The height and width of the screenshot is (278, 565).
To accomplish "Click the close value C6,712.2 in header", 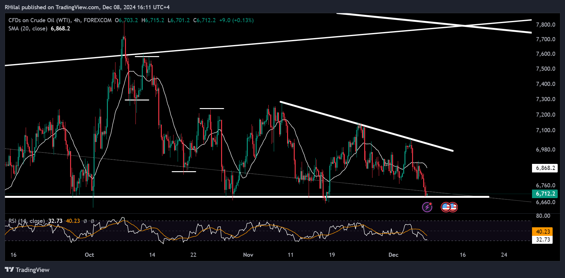I will click(x=204, y=20).
